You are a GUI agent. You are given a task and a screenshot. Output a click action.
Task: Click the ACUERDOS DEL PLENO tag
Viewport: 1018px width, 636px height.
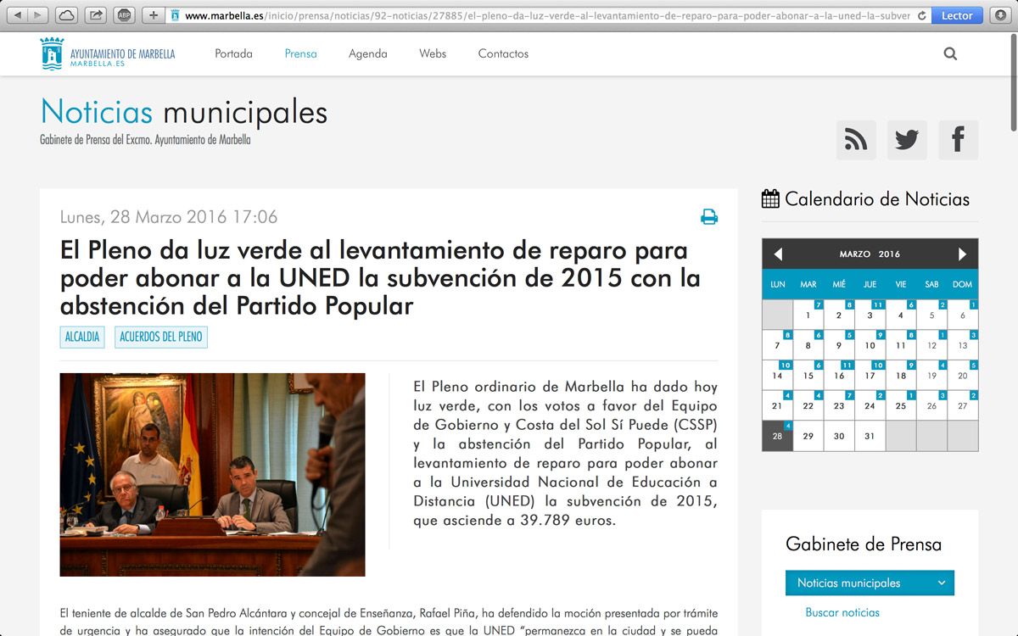click(x=161, y=337)
